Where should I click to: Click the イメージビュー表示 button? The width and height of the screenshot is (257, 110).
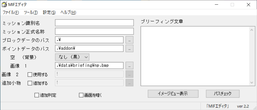click(x=173, y=94)
